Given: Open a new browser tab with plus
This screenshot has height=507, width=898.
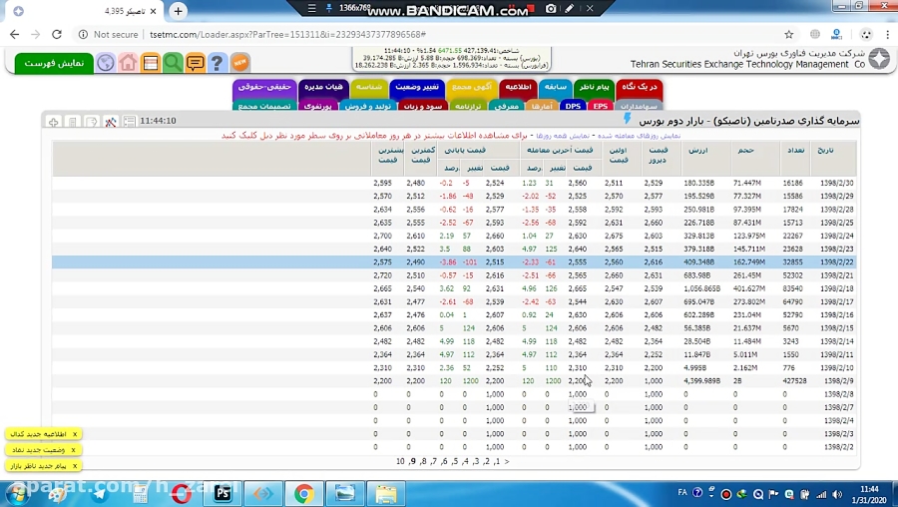Looking at the screenshot, I should pyautogui.click(x=179, y=11).
